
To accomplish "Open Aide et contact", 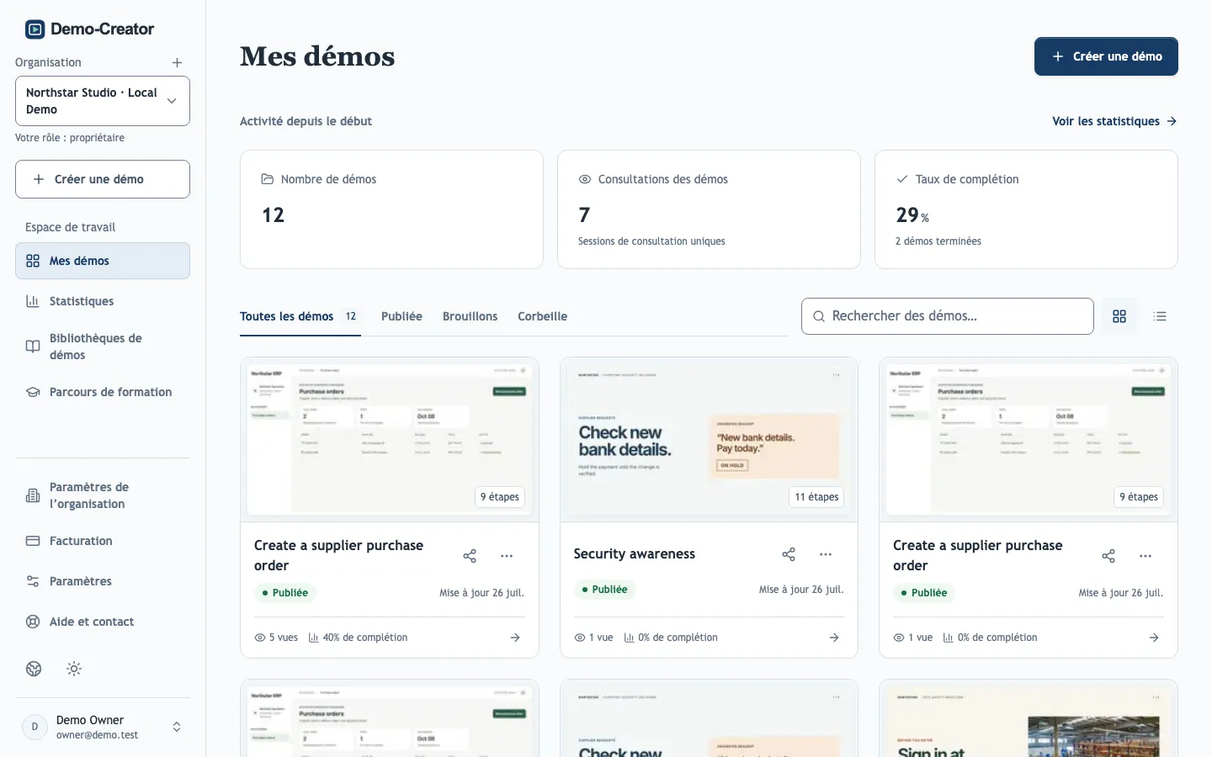I will (103, 622).
